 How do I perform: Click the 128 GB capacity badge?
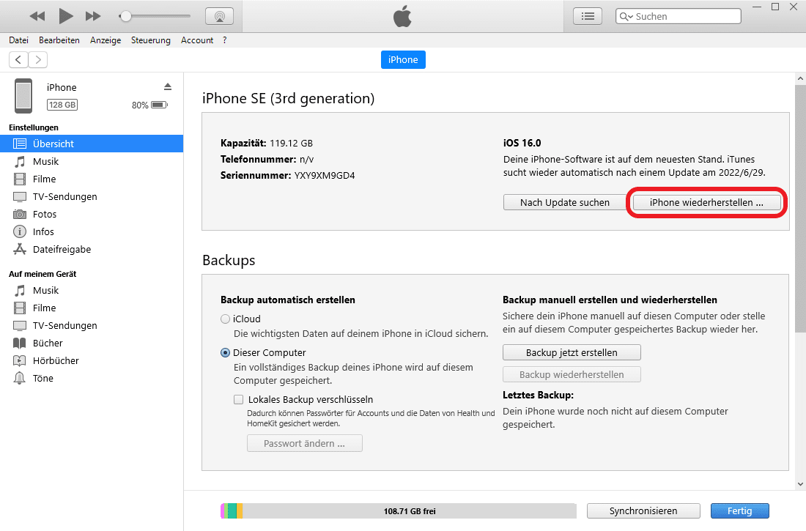[62, 105]
